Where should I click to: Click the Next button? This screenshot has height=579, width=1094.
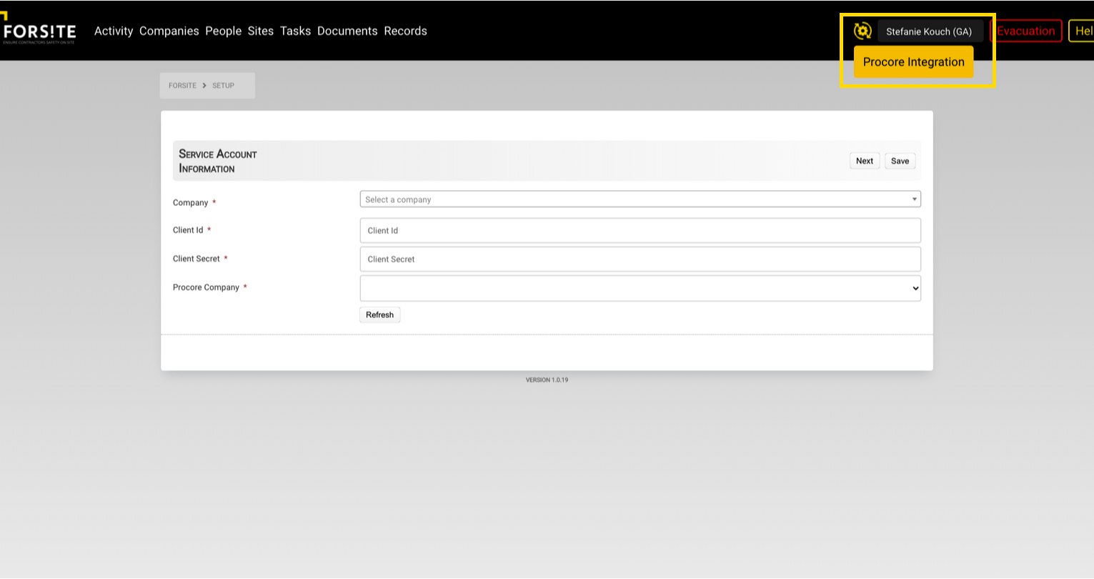pos(865,161)
